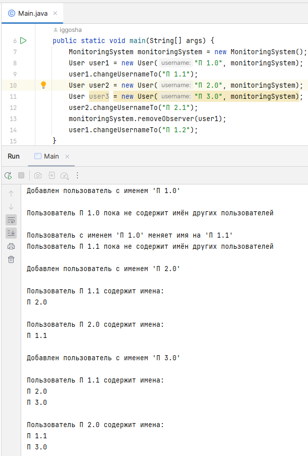Close the Main.java editor tab

coord(55,13)
